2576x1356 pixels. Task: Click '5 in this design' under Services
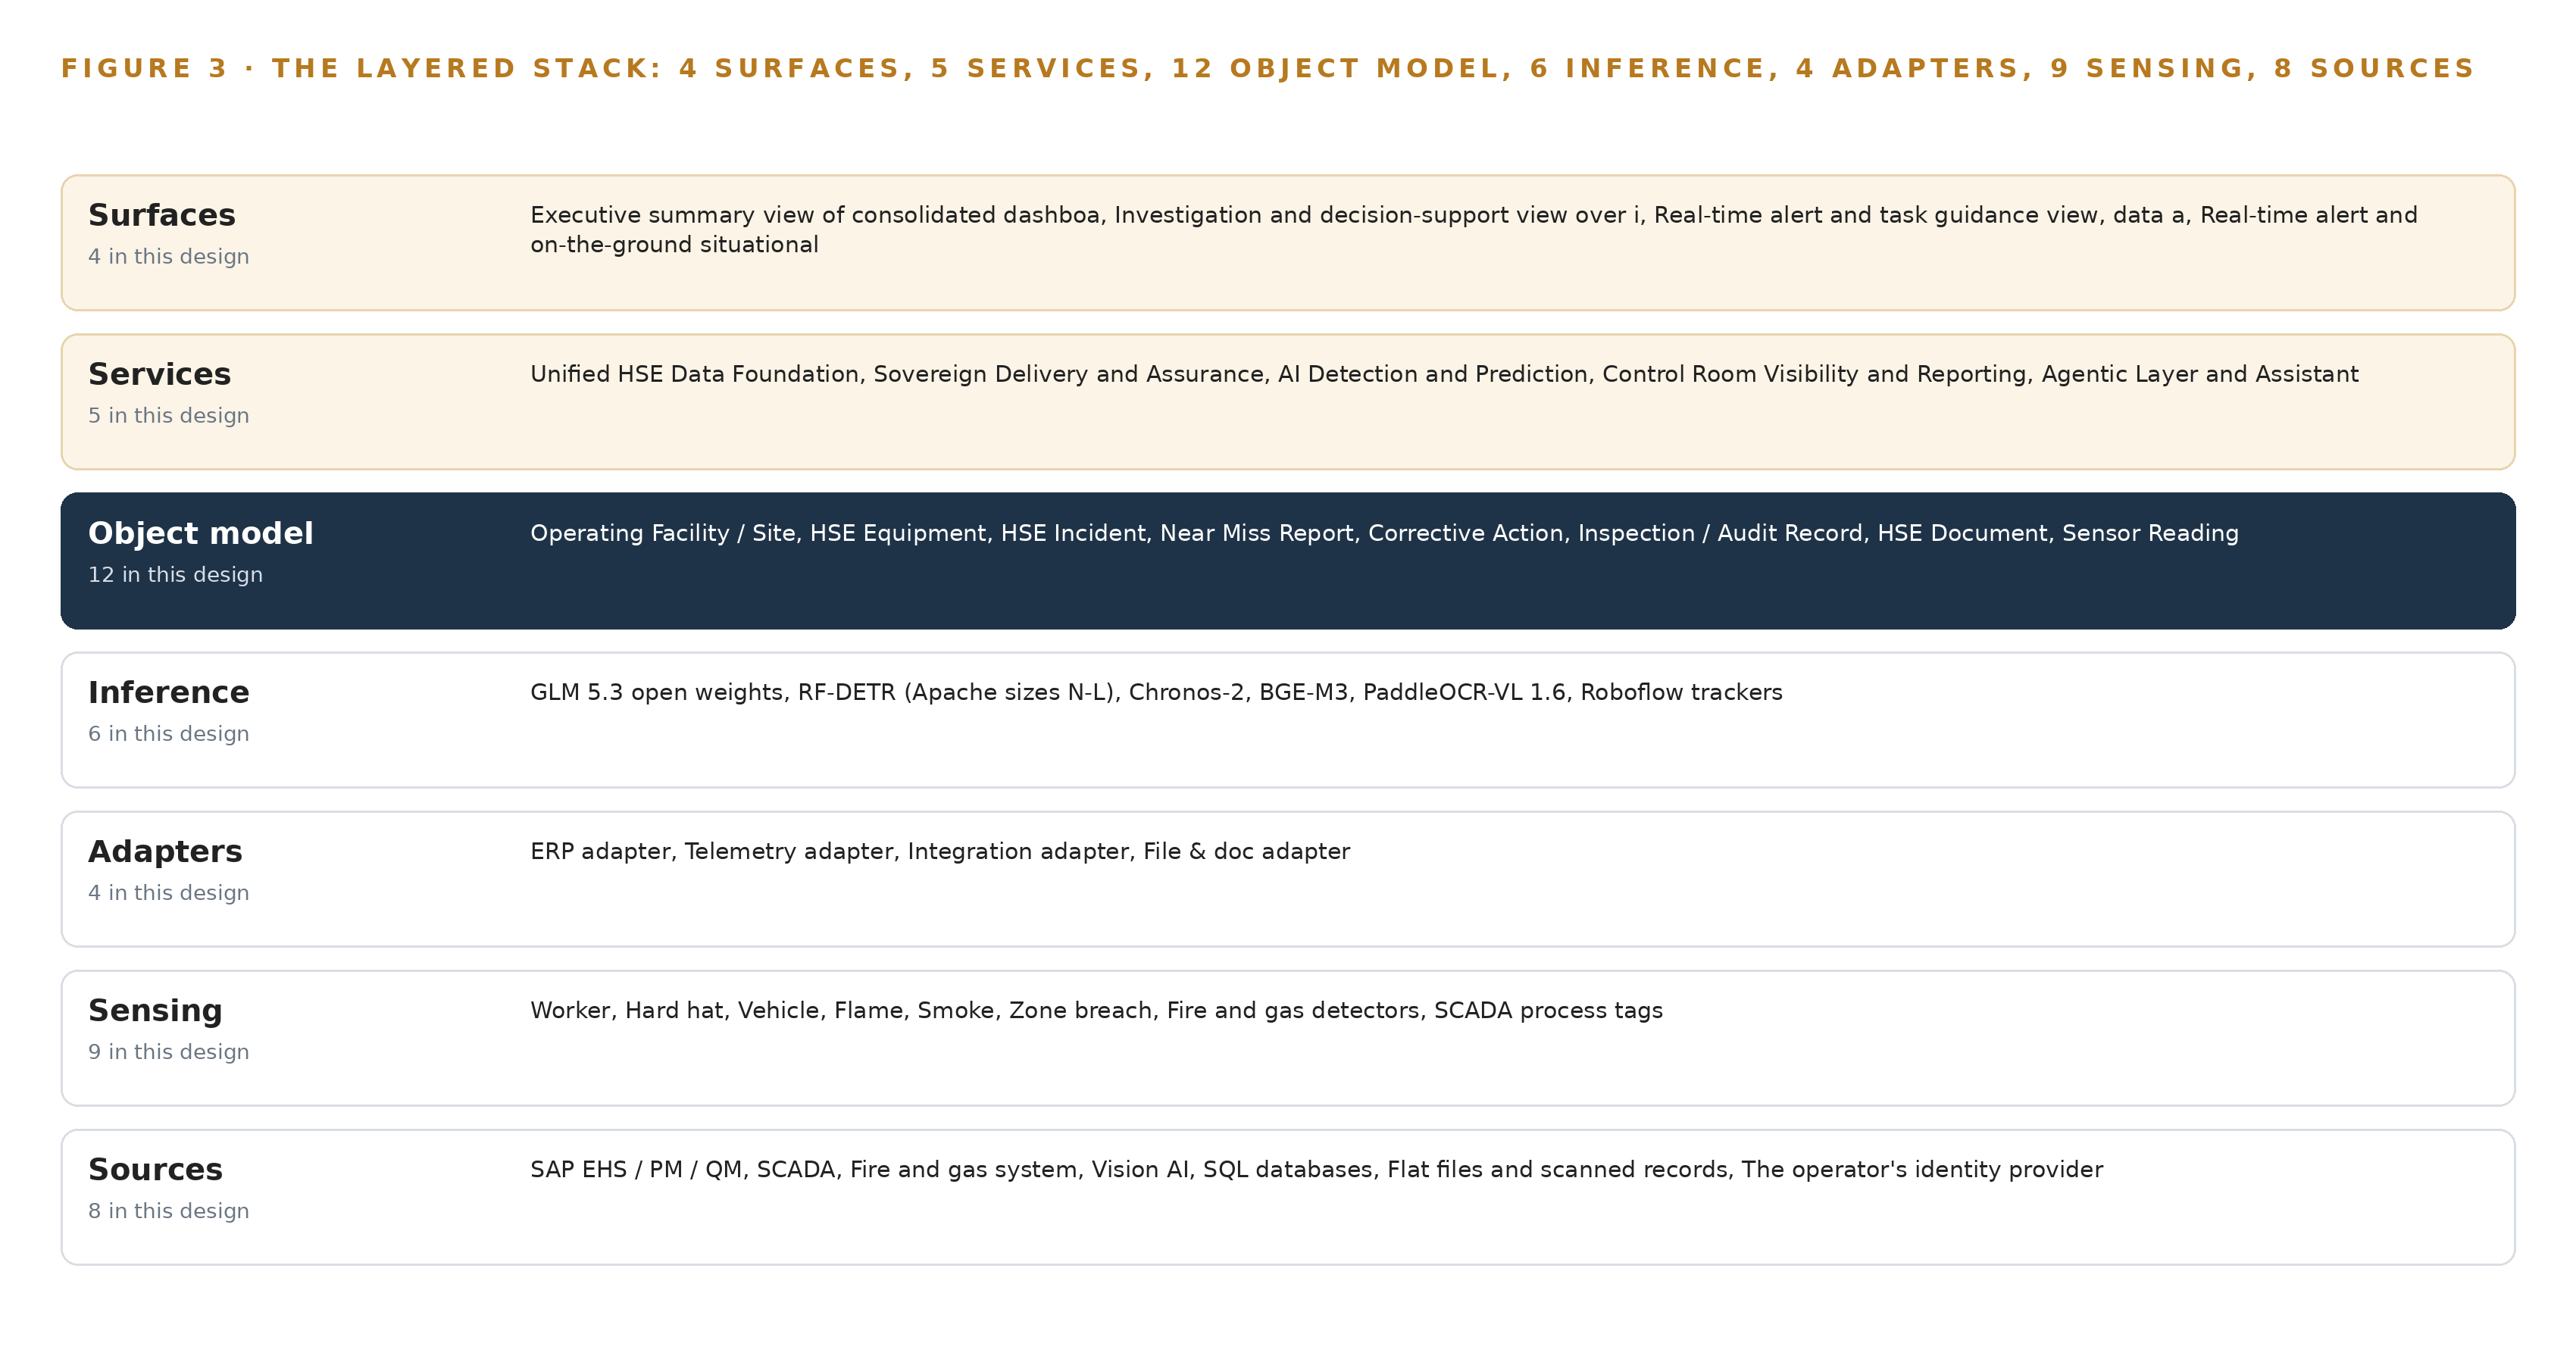[169, 415]
